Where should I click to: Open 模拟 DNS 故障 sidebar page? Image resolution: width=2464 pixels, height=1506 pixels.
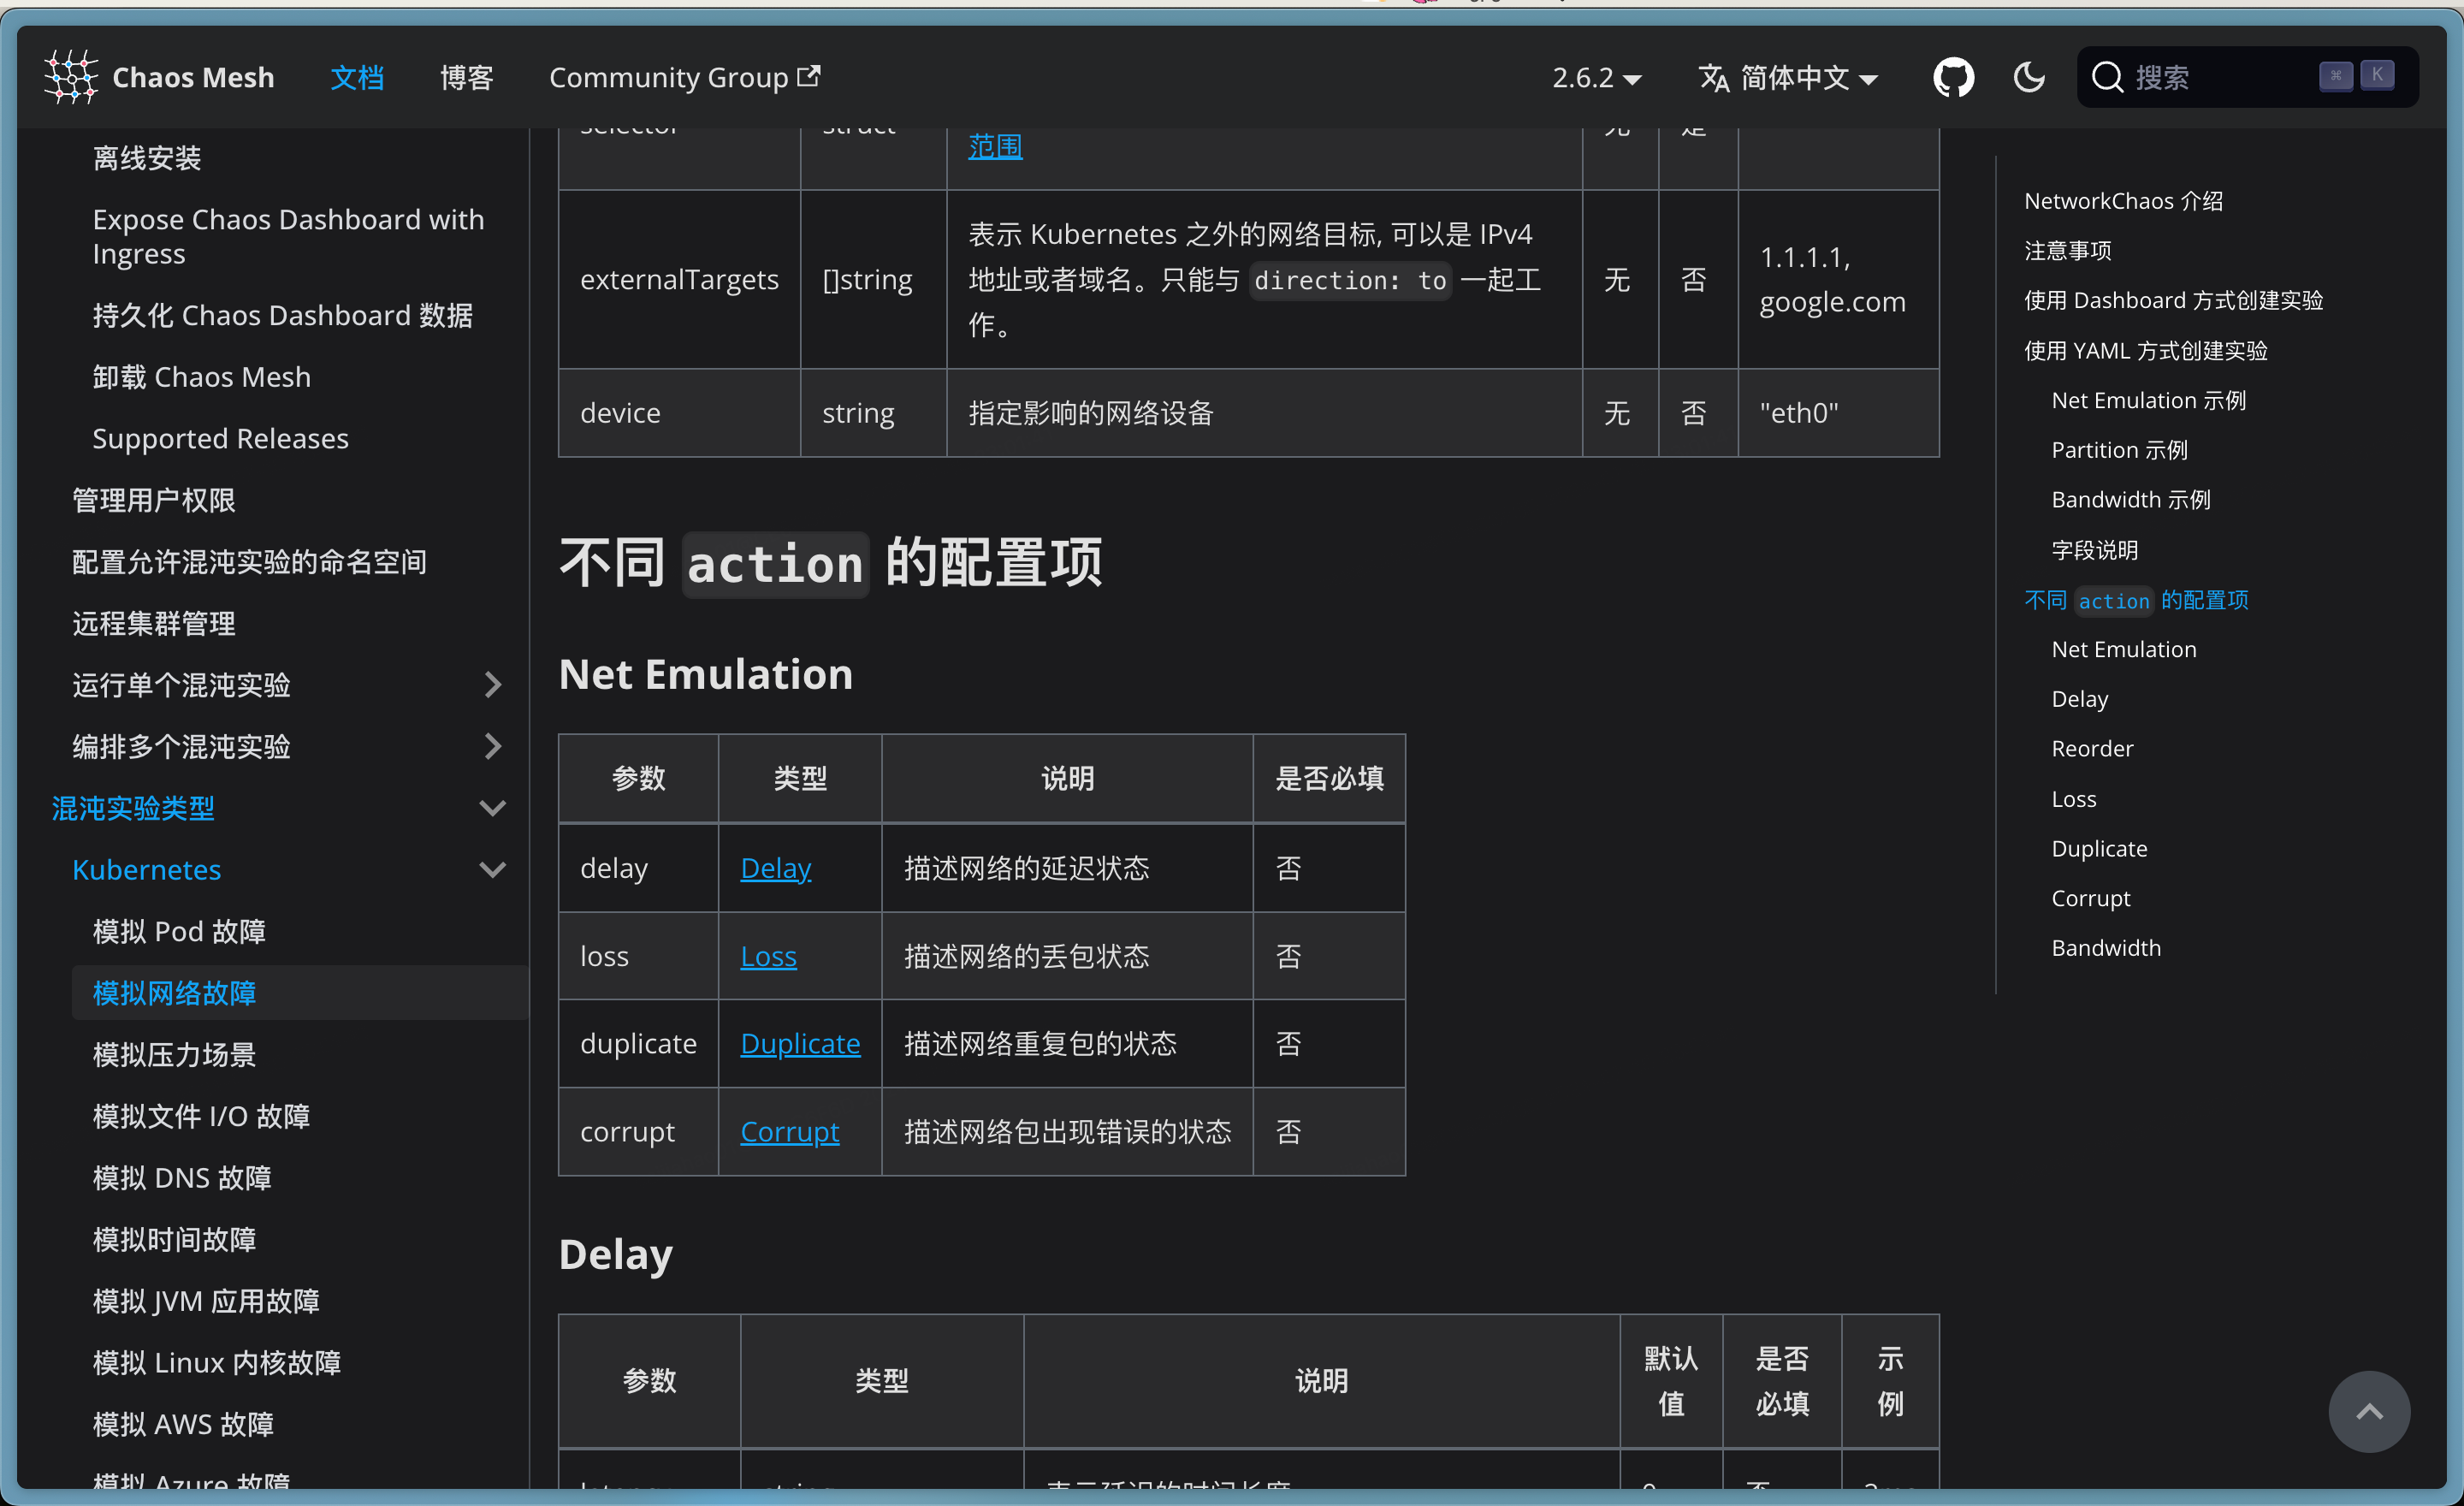coord(182,1178)
